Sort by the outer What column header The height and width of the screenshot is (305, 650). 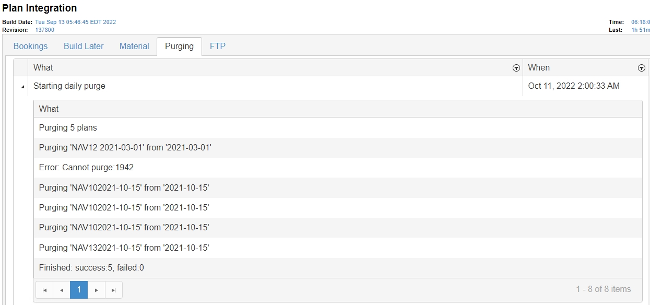pyautogui.click(x=43, y=67)
